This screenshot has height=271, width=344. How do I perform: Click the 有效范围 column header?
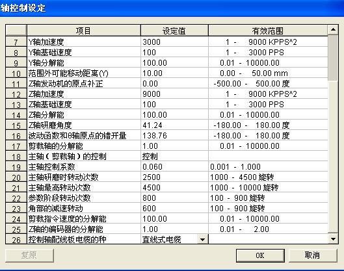(268, 31)
